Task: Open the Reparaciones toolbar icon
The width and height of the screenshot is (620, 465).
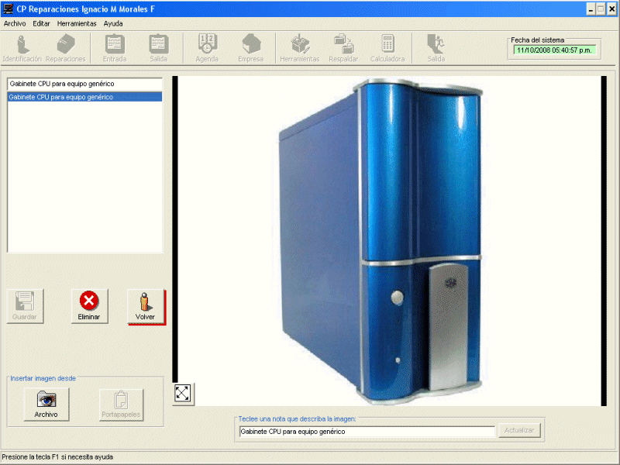Action: (66, 48)
